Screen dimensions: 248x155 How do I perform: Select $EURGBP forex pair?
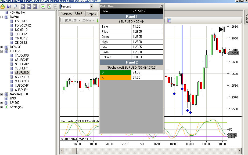tap(22, 64)
